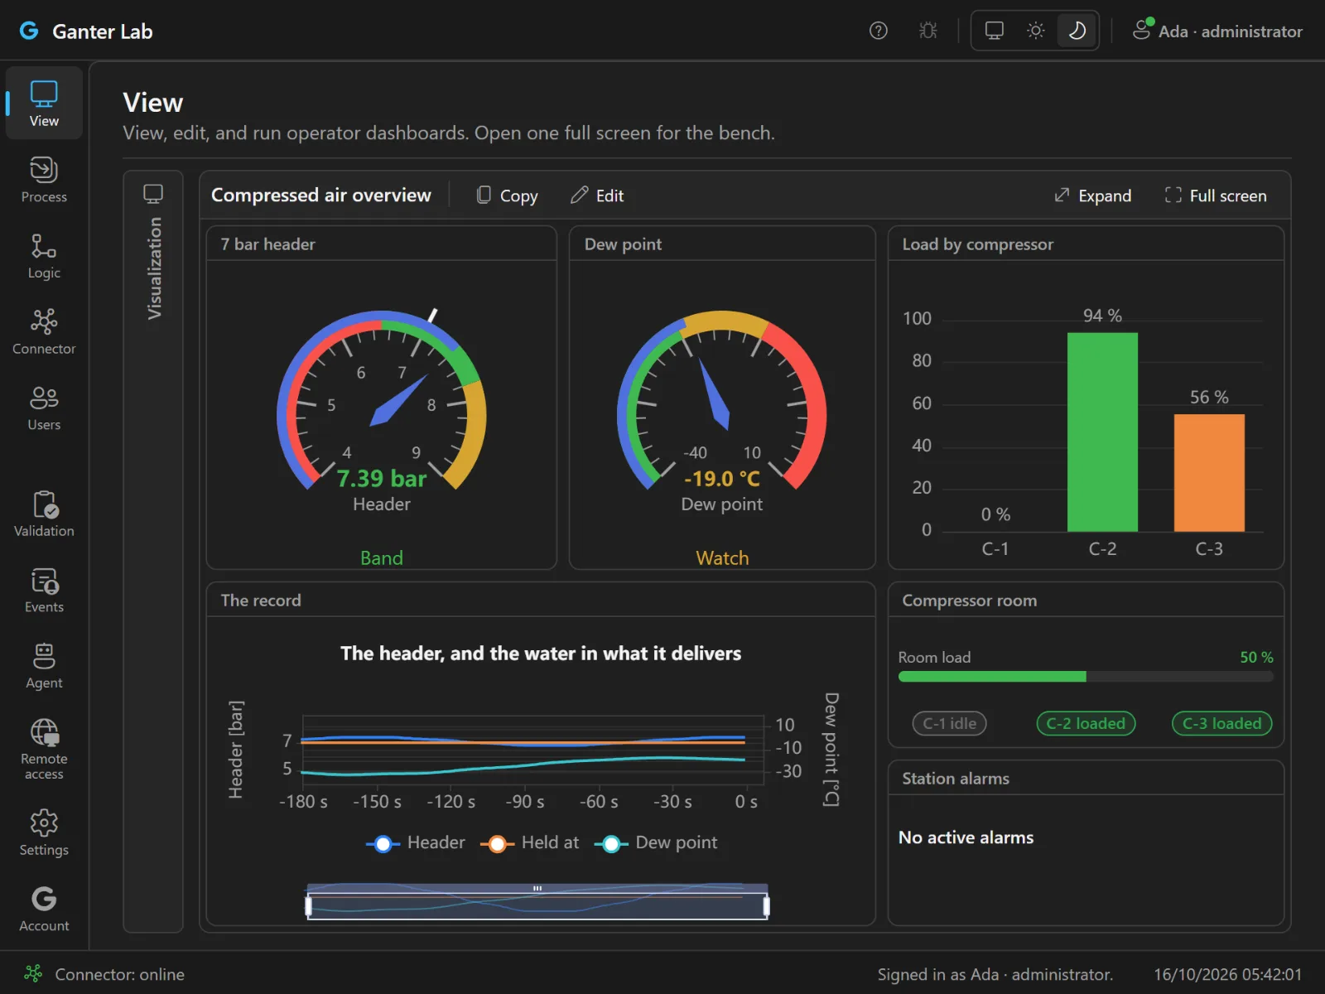
Task: Open the Logic section
Action: pos(44,256)
